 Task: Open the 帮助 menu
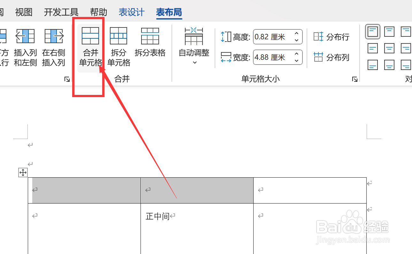(x=98, y=12)
